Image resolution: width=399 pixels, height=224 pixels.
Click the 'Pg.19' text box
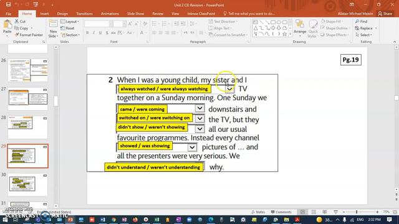point(350,60)
